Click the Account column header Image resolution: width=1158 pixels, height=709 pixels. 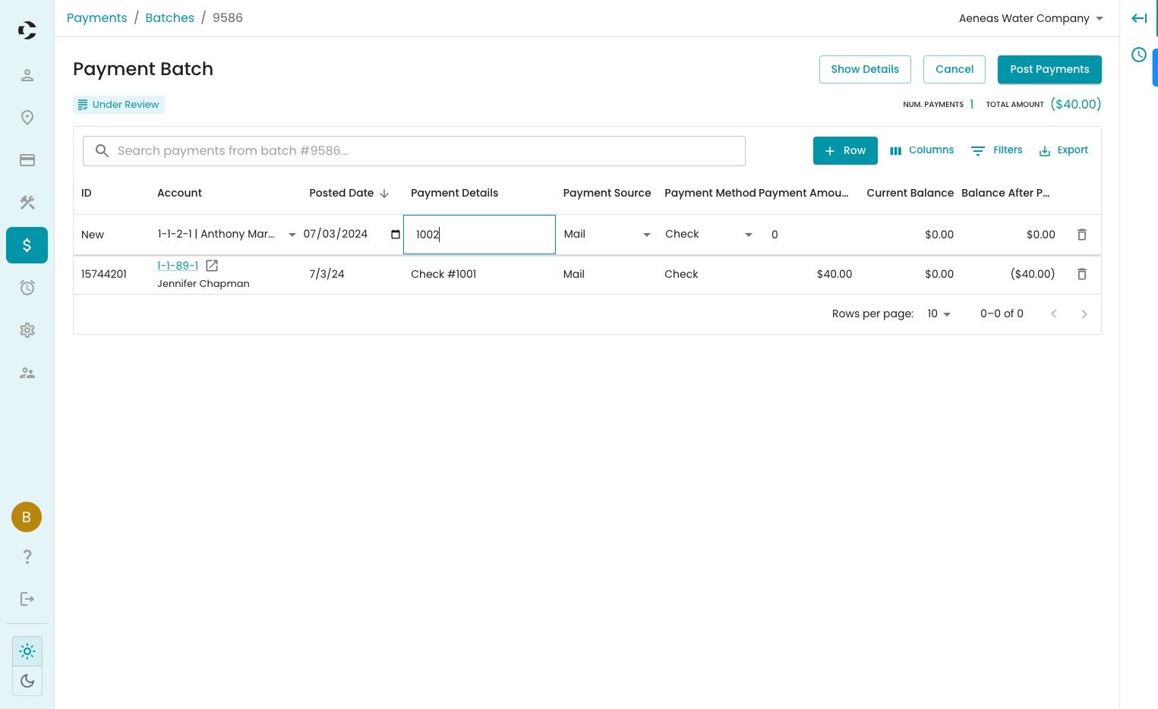(x=179, y=193)
